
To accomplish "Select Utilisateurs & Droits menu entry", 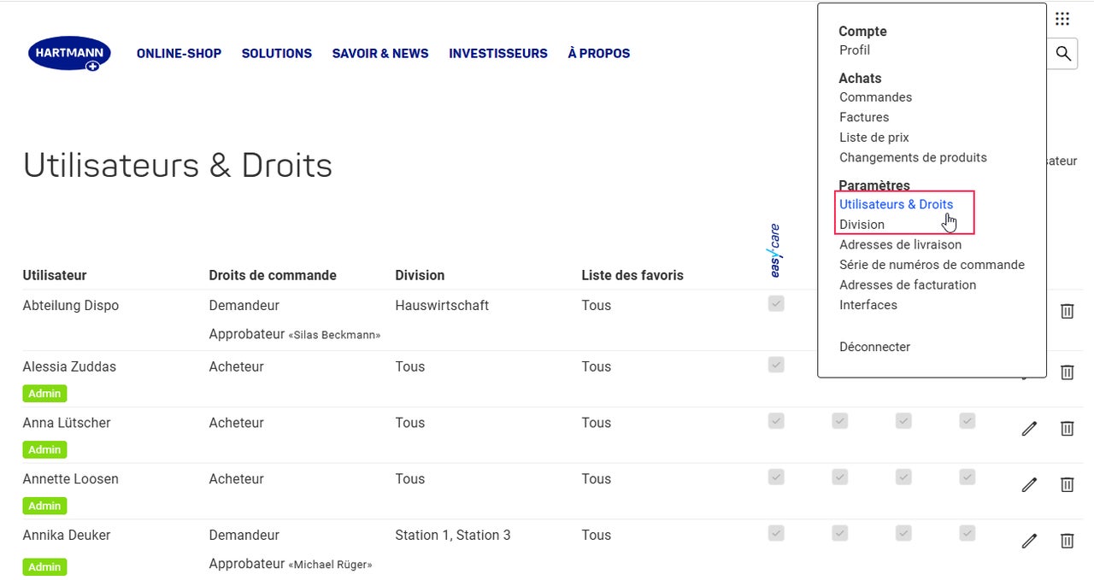I will click(896, 204).
